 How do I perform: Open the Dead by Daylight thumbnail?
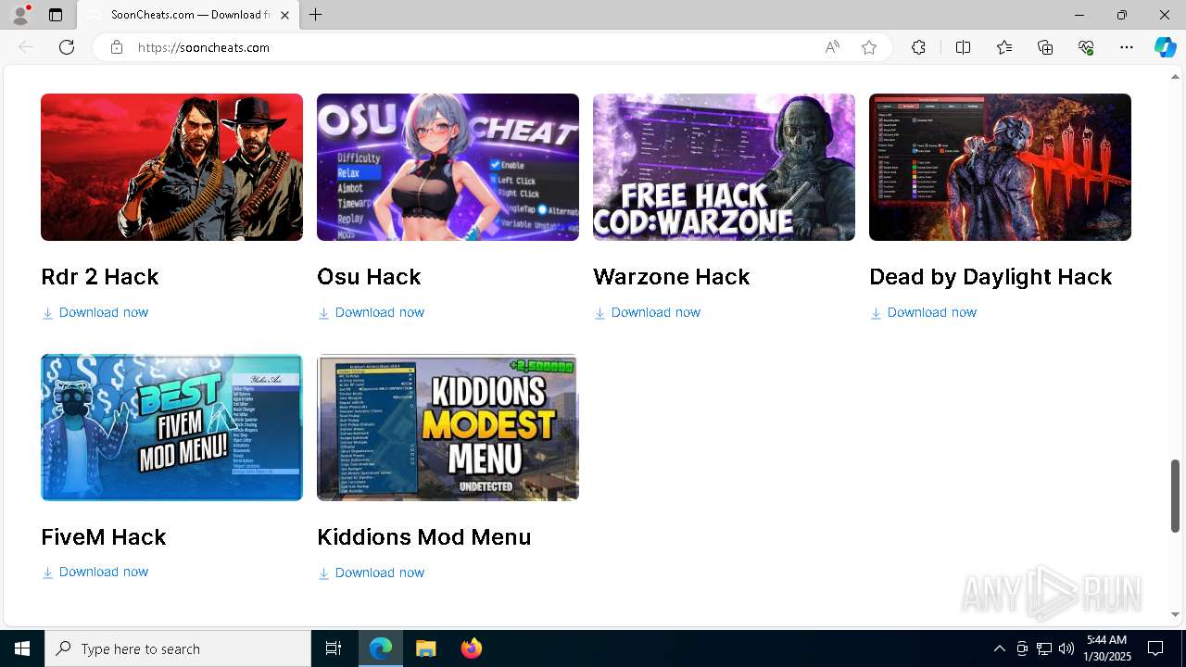click(x=1000, y=167)
